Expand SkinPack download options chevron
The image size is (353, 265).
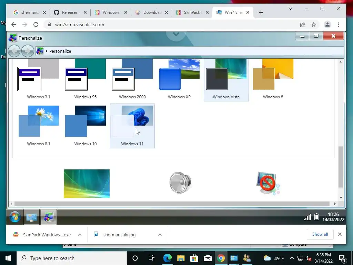(x=80, y=235)
